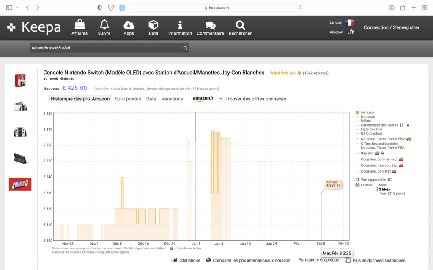This screenshot has height=270, width=433.
Task: Show the tab overview grid icon
Action: (x=425, y=8)
